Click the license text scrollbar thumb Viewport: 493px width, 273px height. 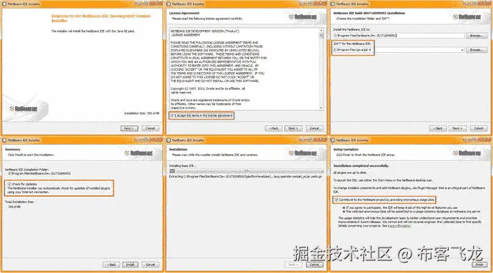click(x=321, y=36)
